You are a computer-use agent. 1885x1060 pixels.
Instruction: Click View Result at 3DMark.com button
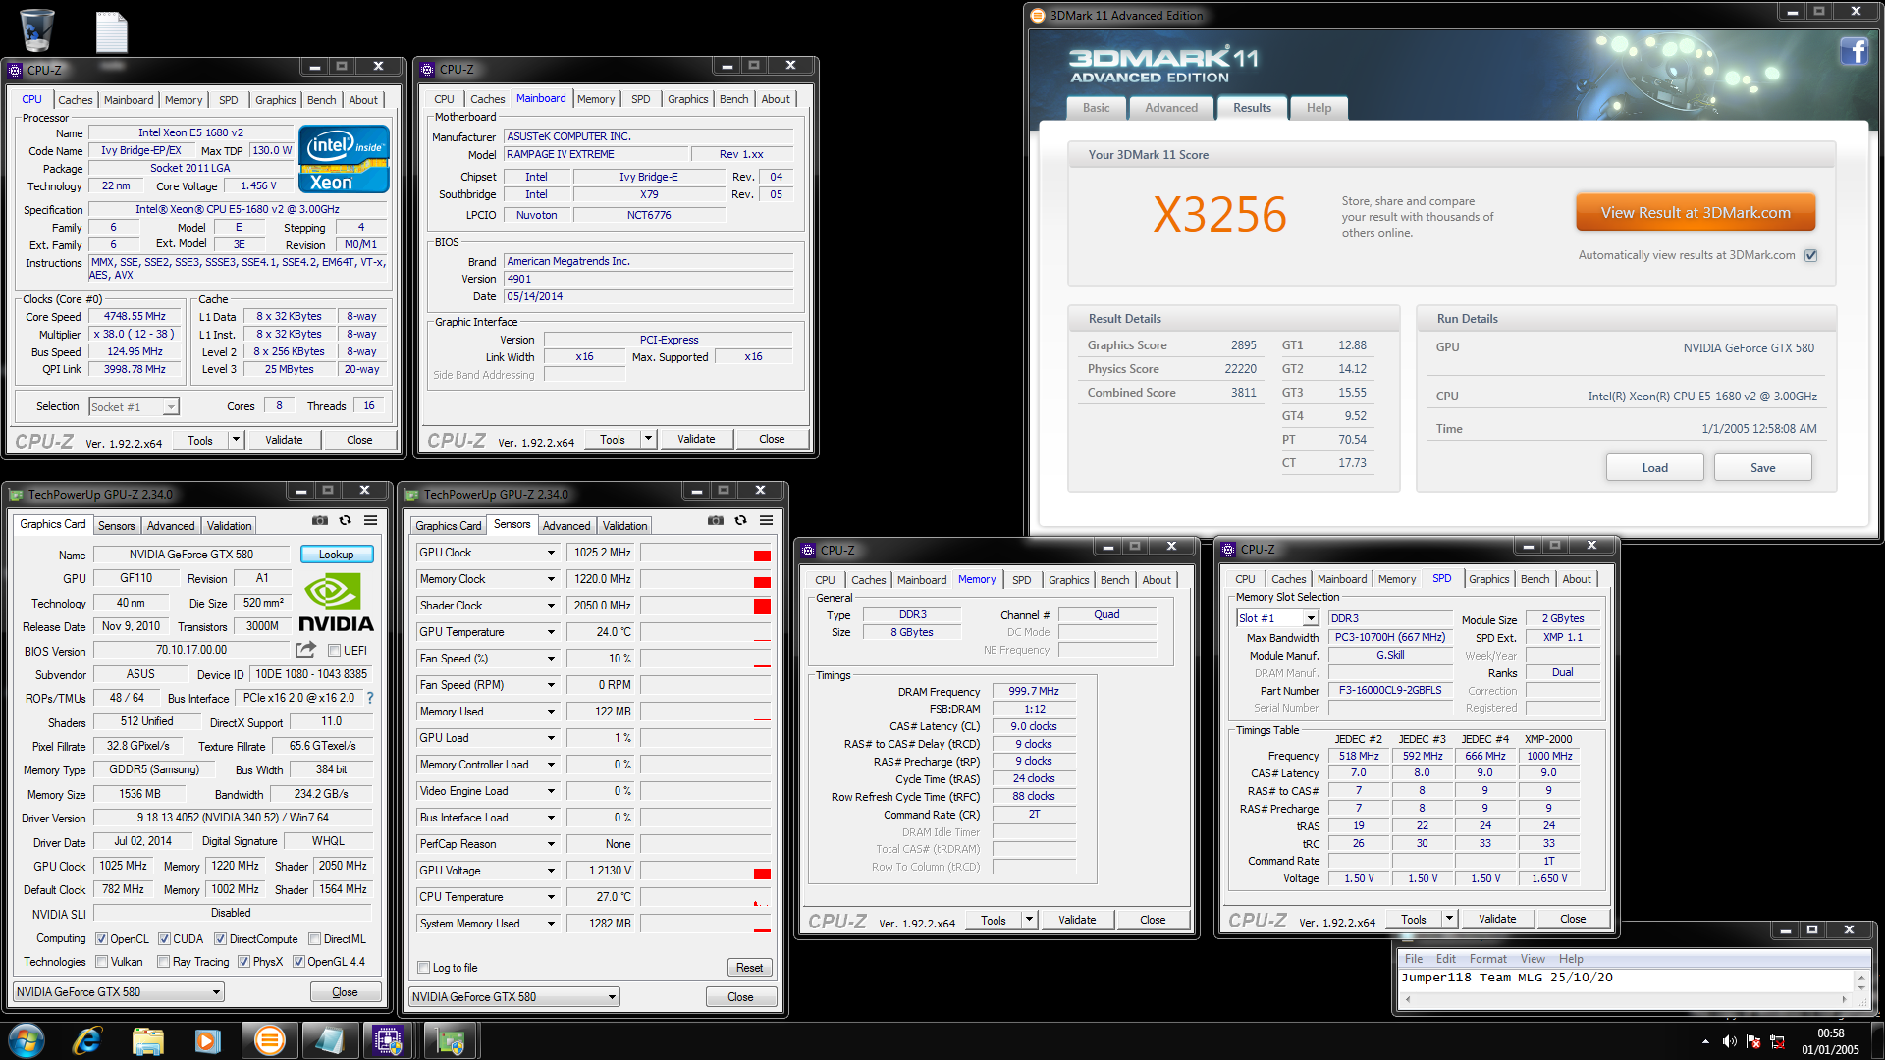click(1696, 213)
